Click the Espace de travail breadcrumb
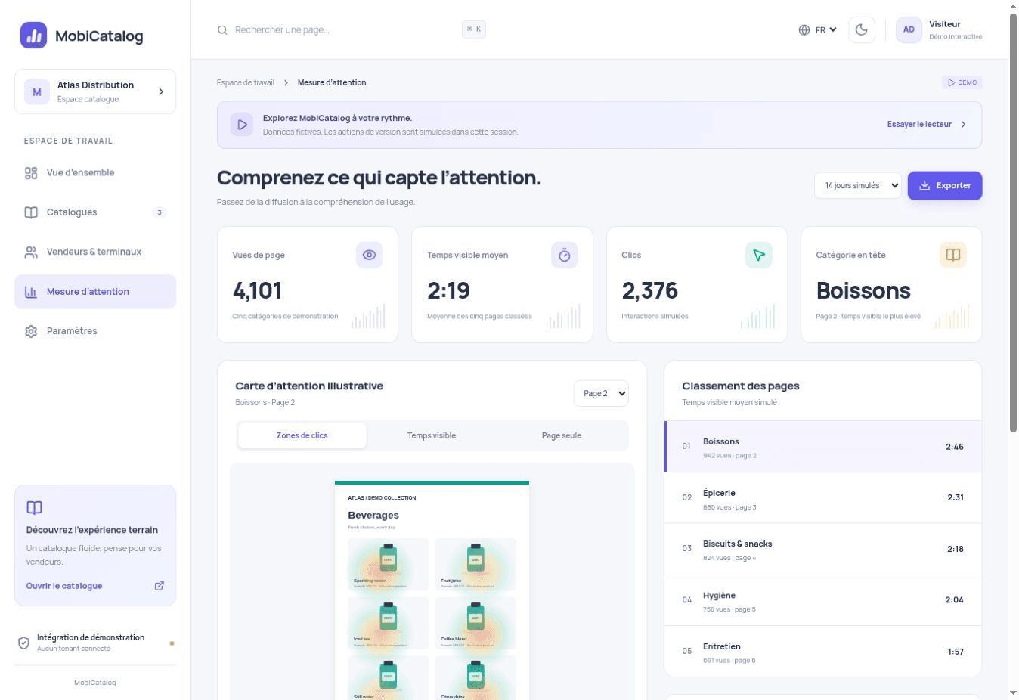 246,83
